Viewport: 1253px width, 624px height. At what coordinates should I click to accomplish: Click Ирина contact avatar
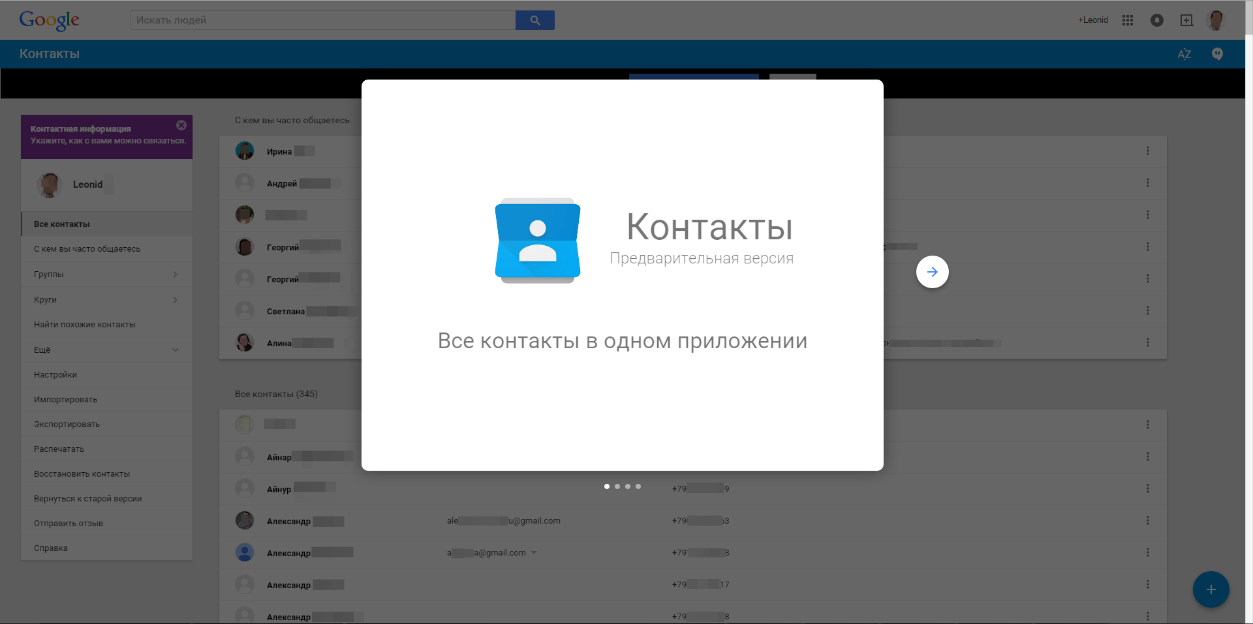(245, 151)
